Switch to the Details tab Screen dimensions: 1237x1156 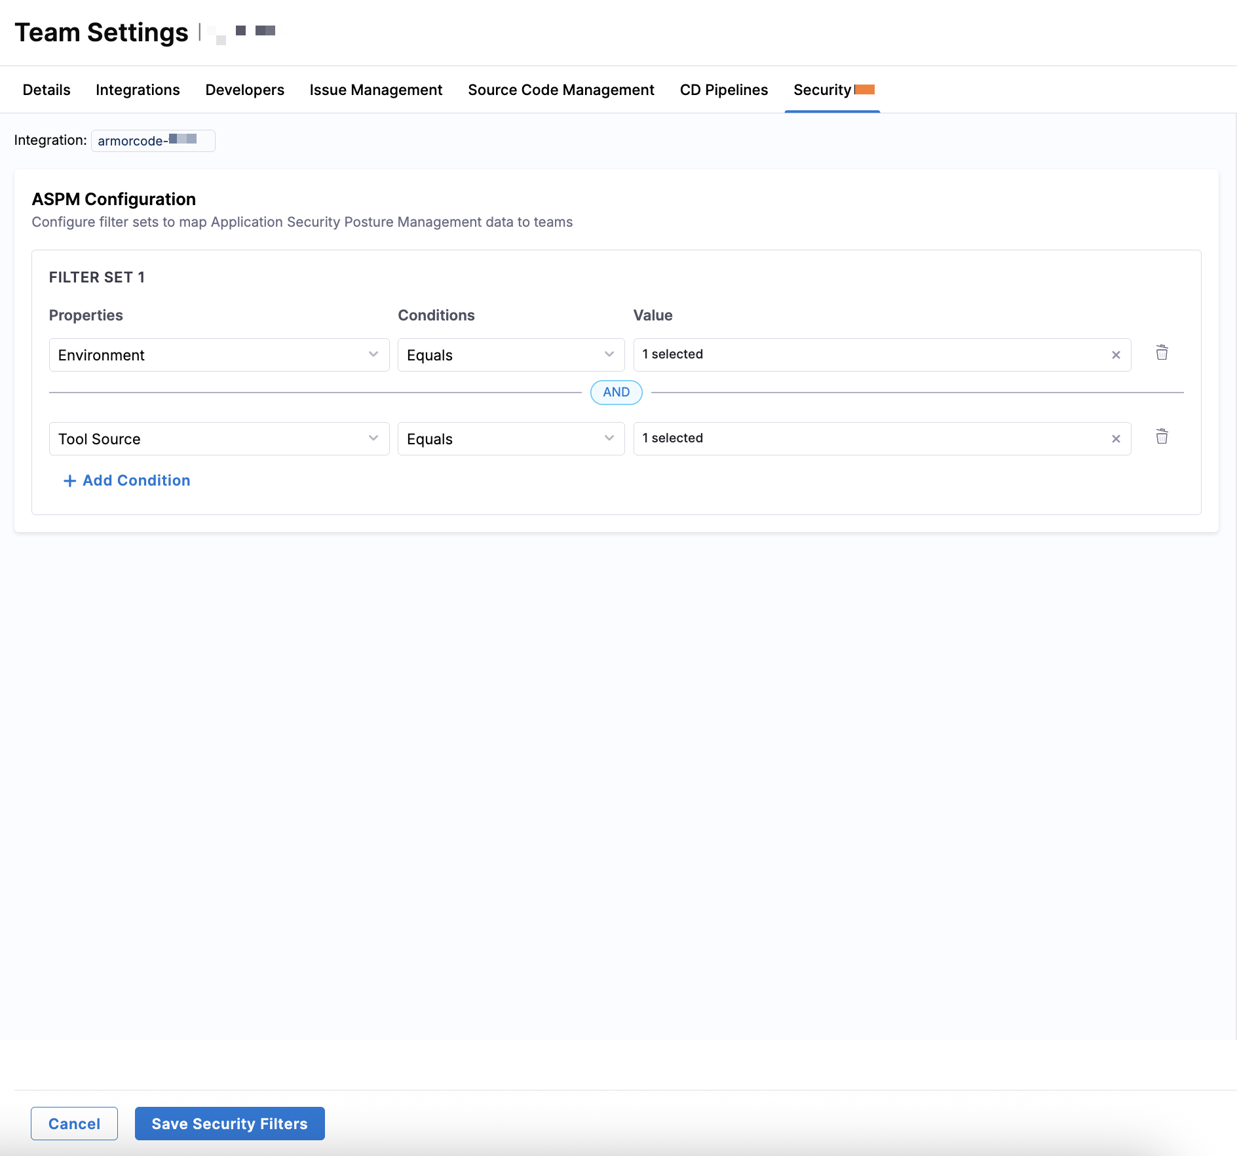coord(47,90)
